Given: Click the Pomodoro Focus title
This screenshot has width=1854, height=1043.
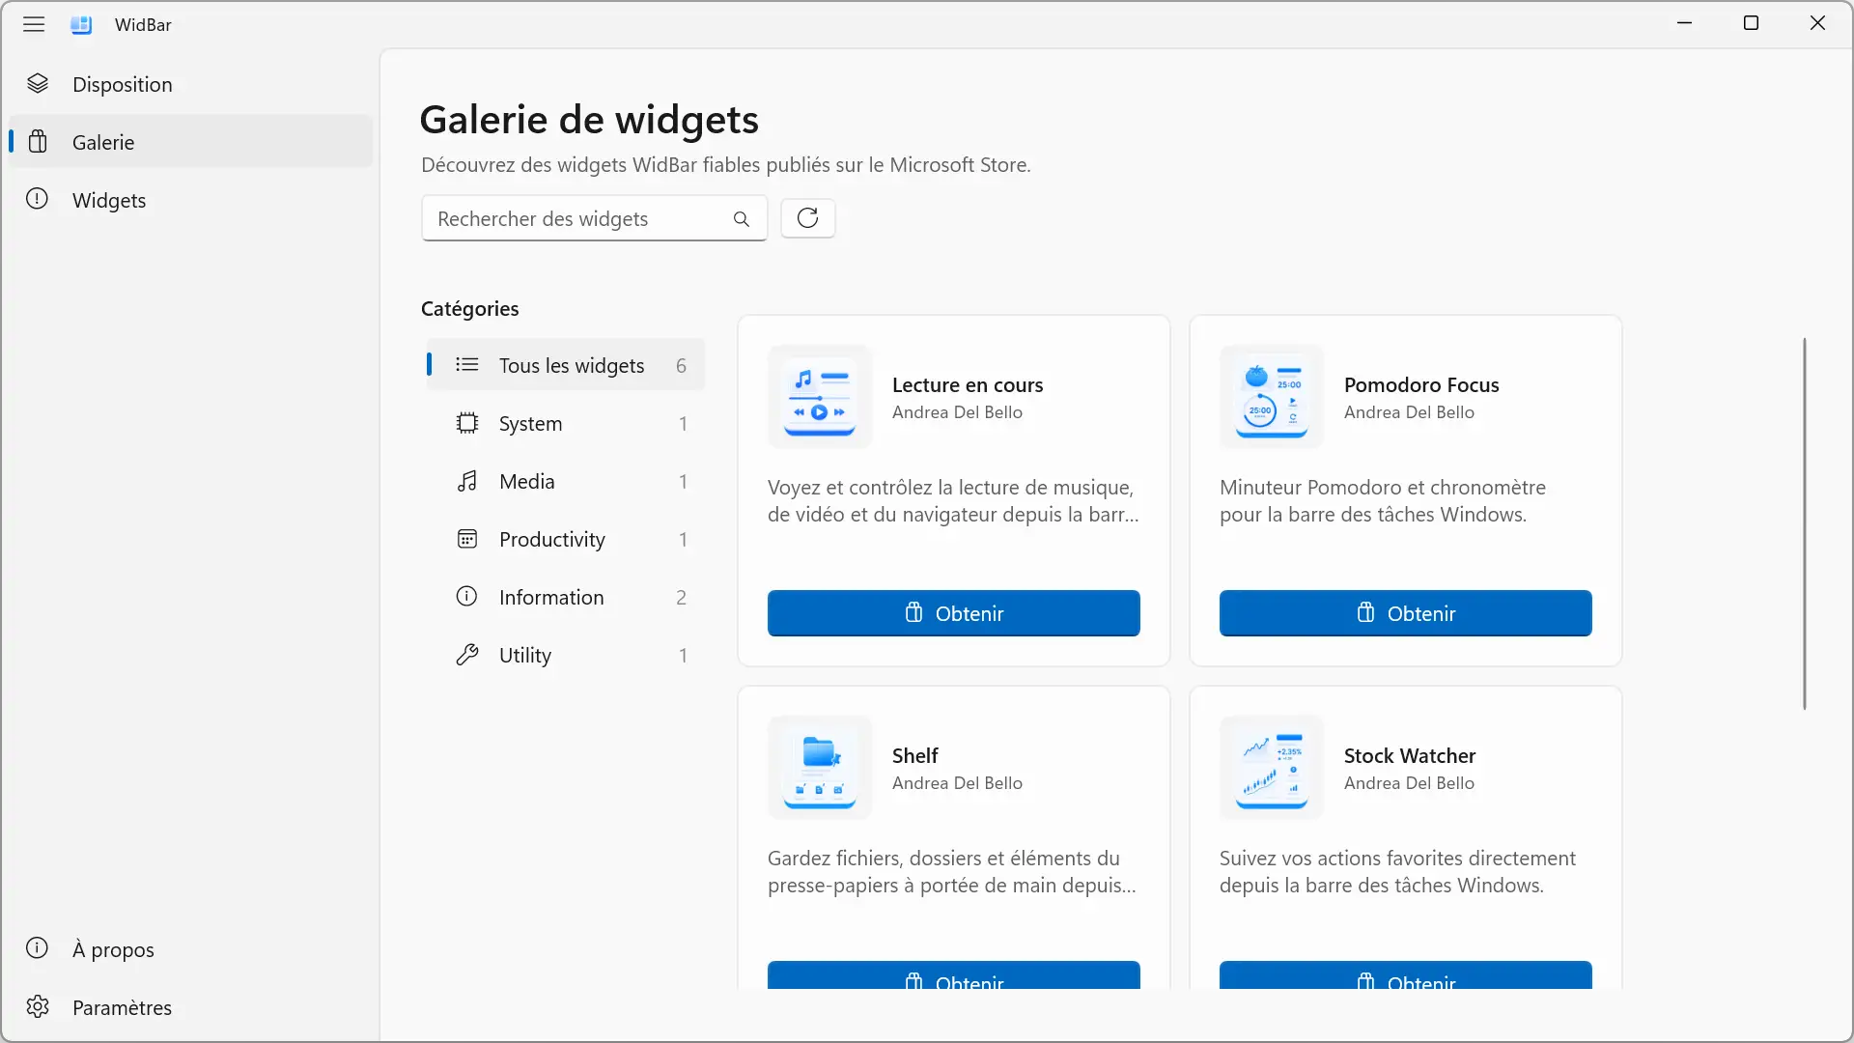Looking at the screenshot, I should click(x=1421, y=384).
